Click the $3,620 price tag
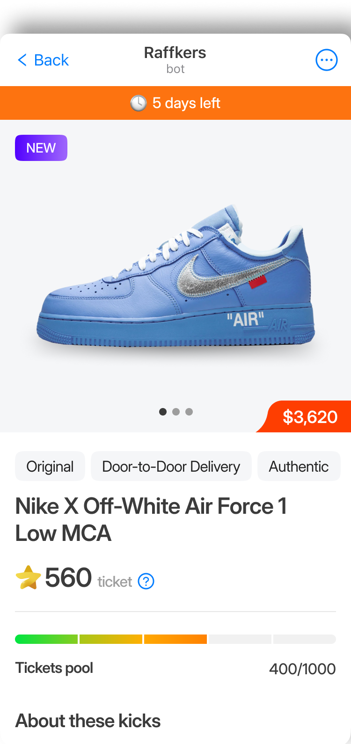Image resolution: width=351 pixels, height=744 pixels. (307, 416)
